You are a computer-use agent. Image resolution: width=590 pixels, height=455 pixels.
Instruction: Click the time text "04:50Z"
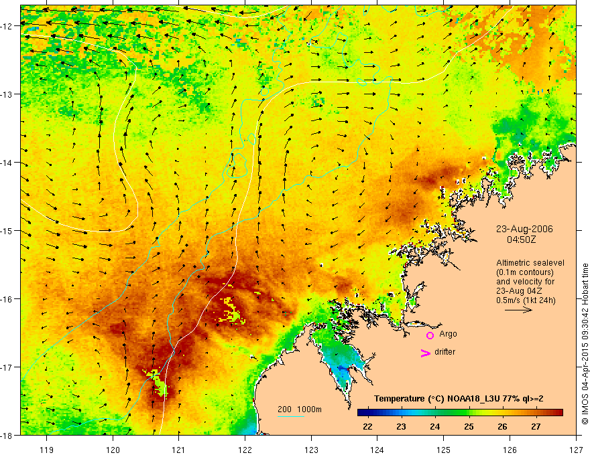click(x=522, y=239)
